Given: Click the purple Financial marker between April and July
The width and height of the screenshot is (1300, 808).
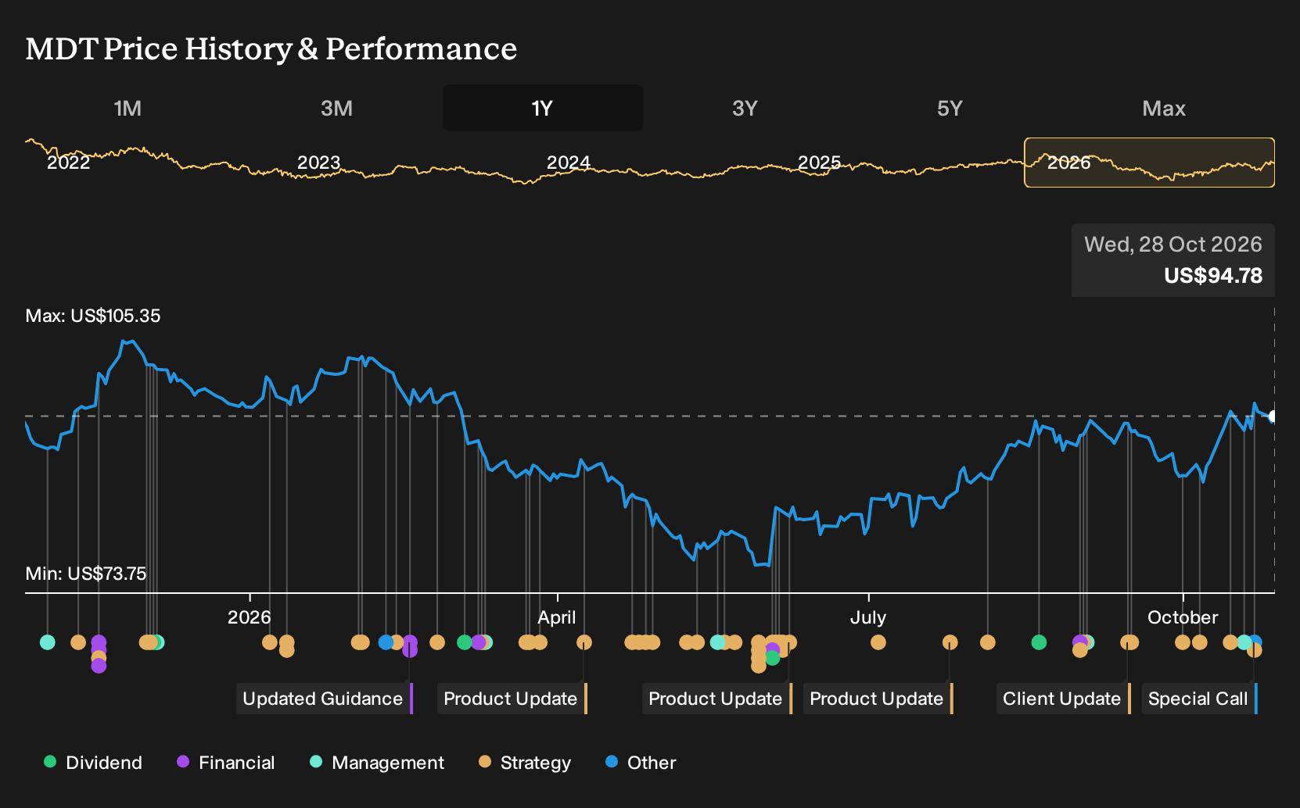Looking at the screenshot, I should (773, 649).
